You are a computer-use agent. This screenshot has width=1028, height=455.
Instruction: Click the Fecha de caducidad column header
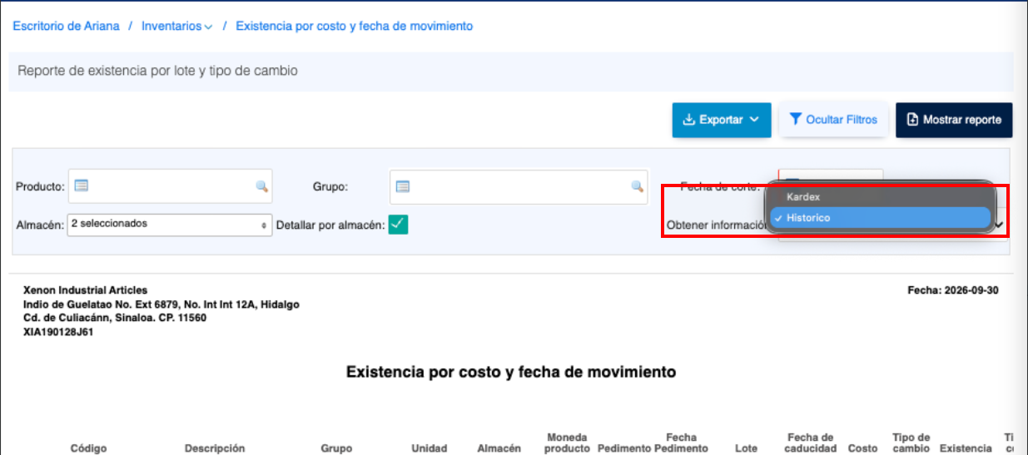(x=810, y=443)
